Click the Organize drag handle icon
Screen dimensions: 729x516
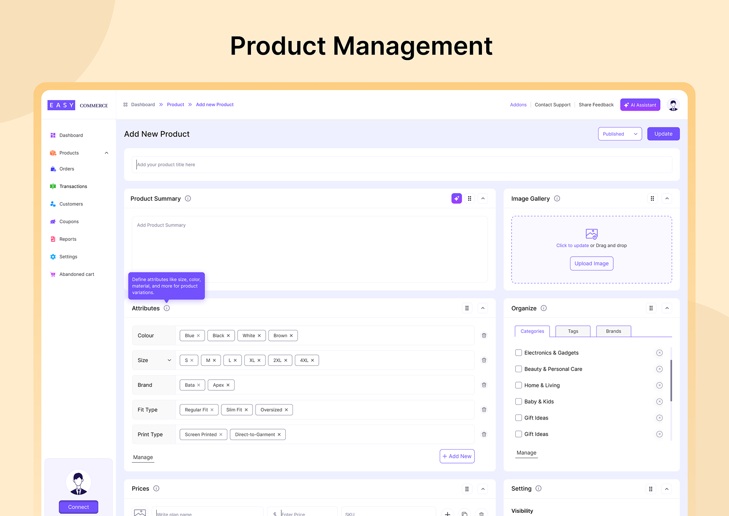[651, 308]
